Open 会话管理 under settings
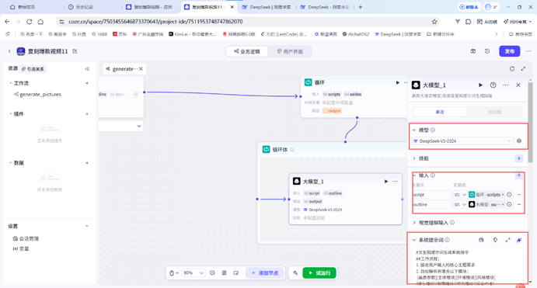Viewport: 537px width, 288px height. point(26,239)
